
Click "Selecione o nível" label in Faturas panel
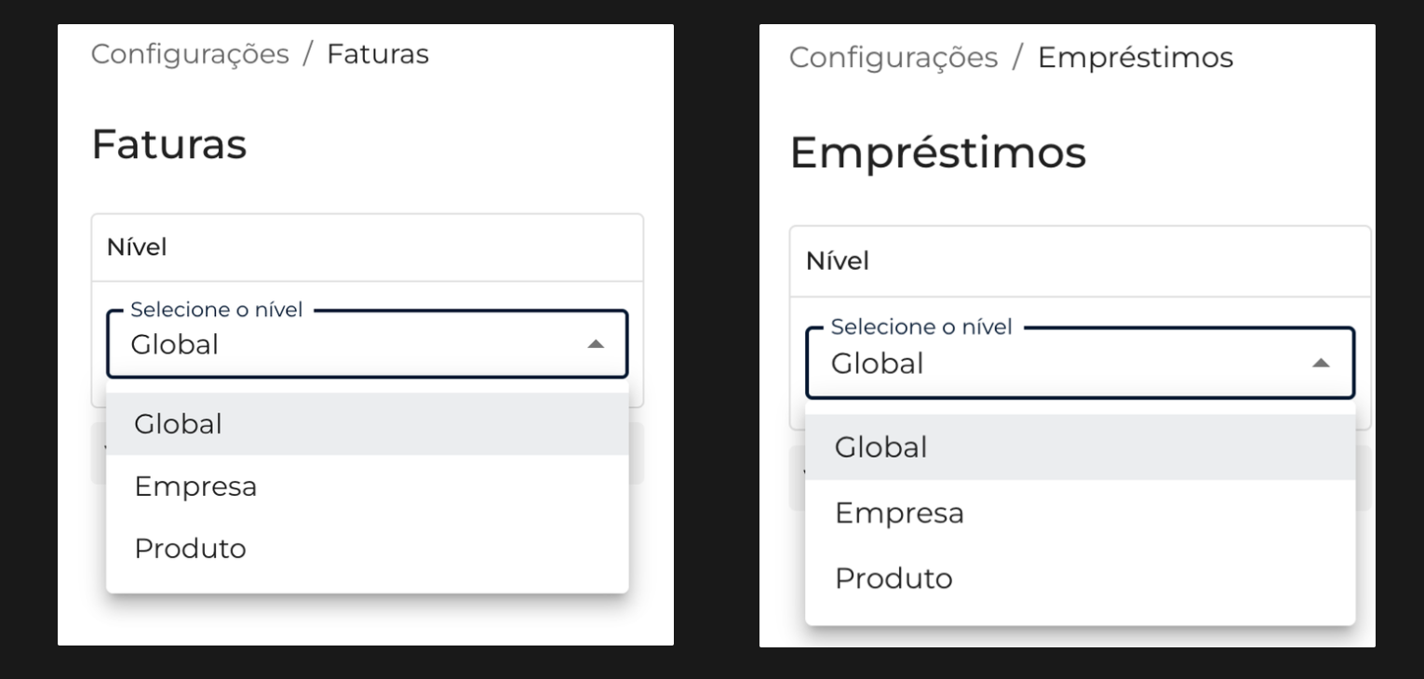[216, 310]
